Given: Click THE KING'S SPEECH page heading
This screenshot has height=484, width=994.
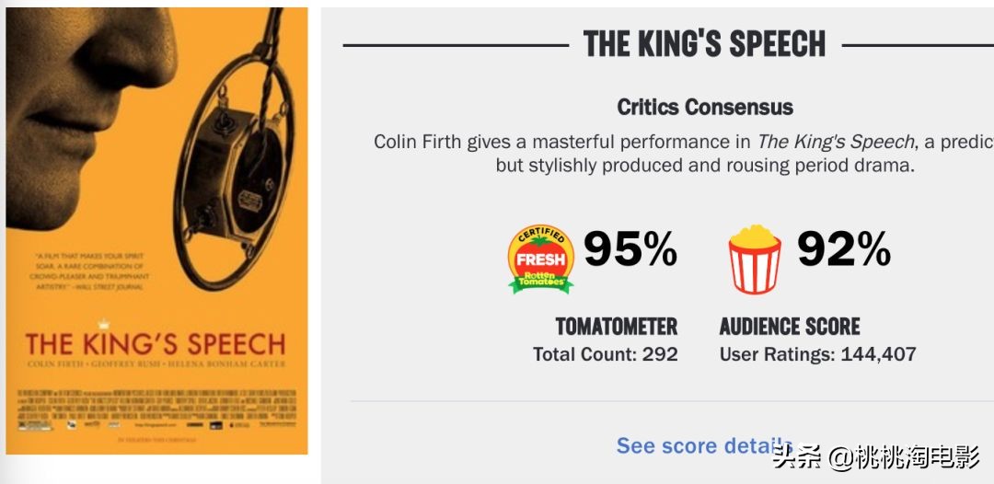Looking at the screenshot, I should [704, 44].
